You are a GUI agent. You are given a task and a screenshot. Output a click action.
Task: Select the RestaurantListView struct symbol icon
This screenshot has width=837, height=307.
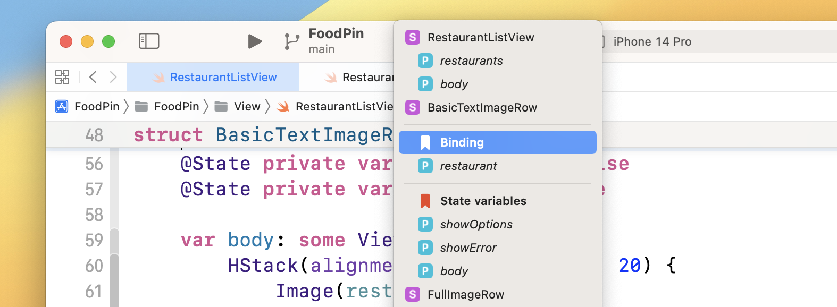point(412,37)
